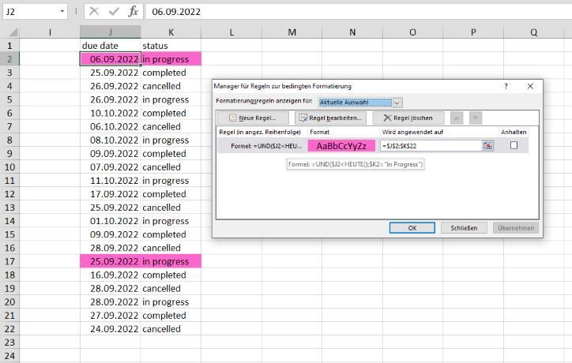Viewport: 572px width, 363px height.
Task: Select date 07.09.2022 in row 10
Action: [x=110, y=167]
